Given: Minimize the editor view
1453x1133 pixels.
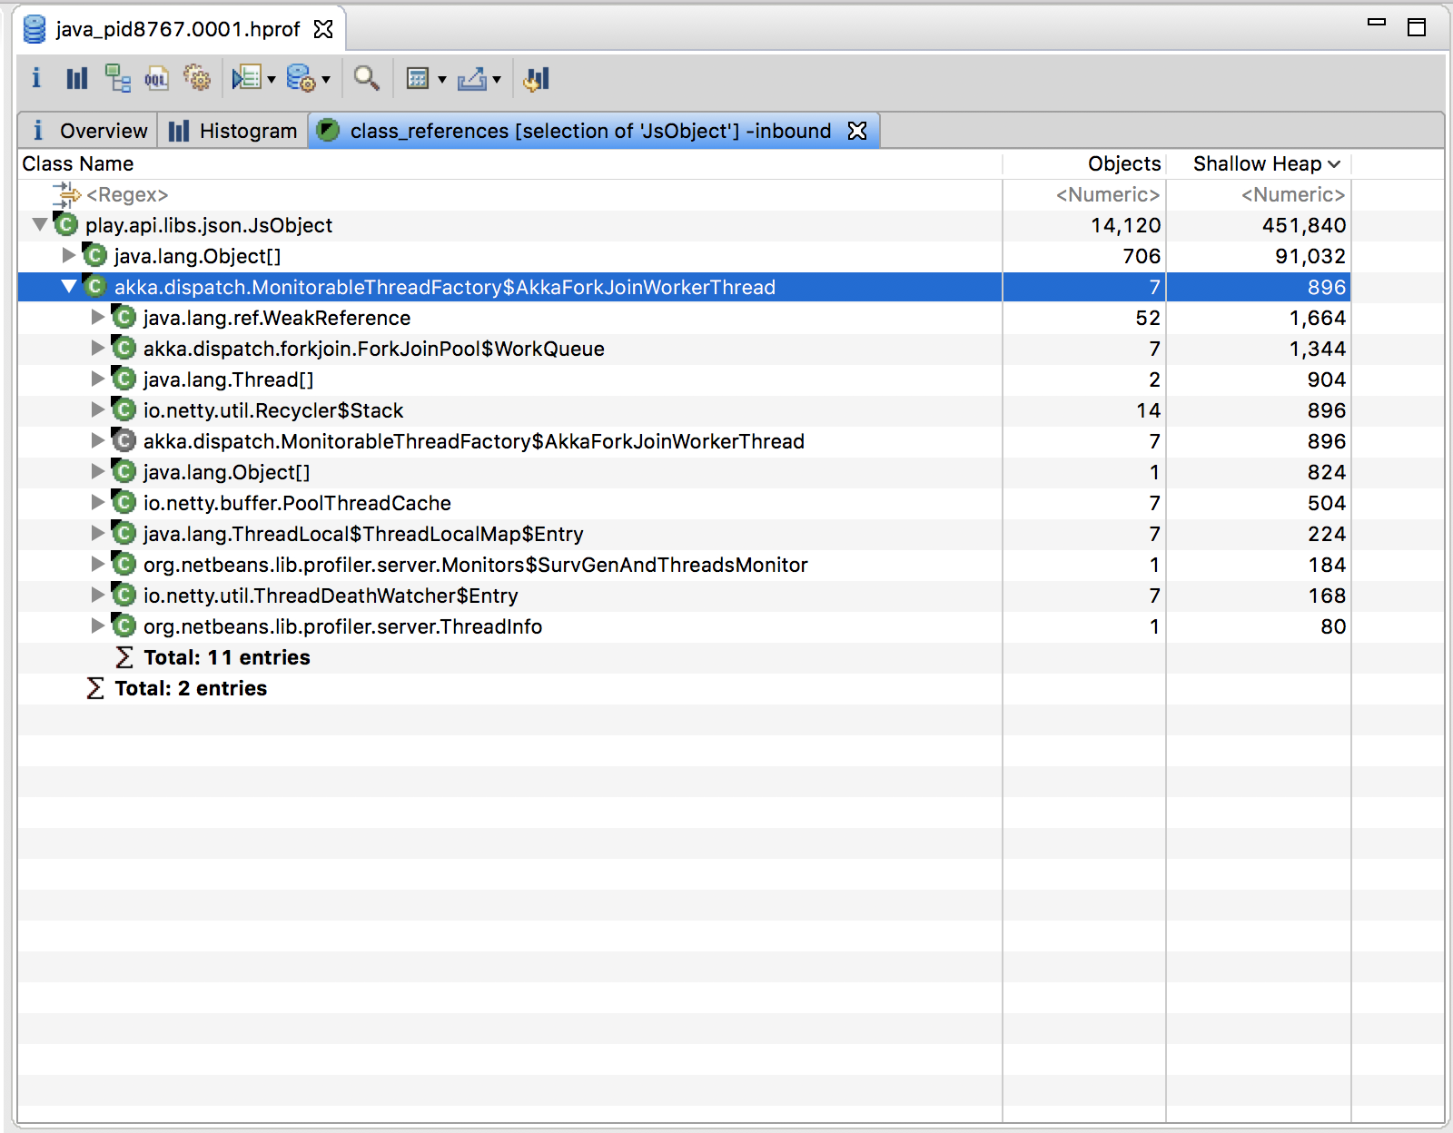Looking at the screenshot, I should [1377, 23].
